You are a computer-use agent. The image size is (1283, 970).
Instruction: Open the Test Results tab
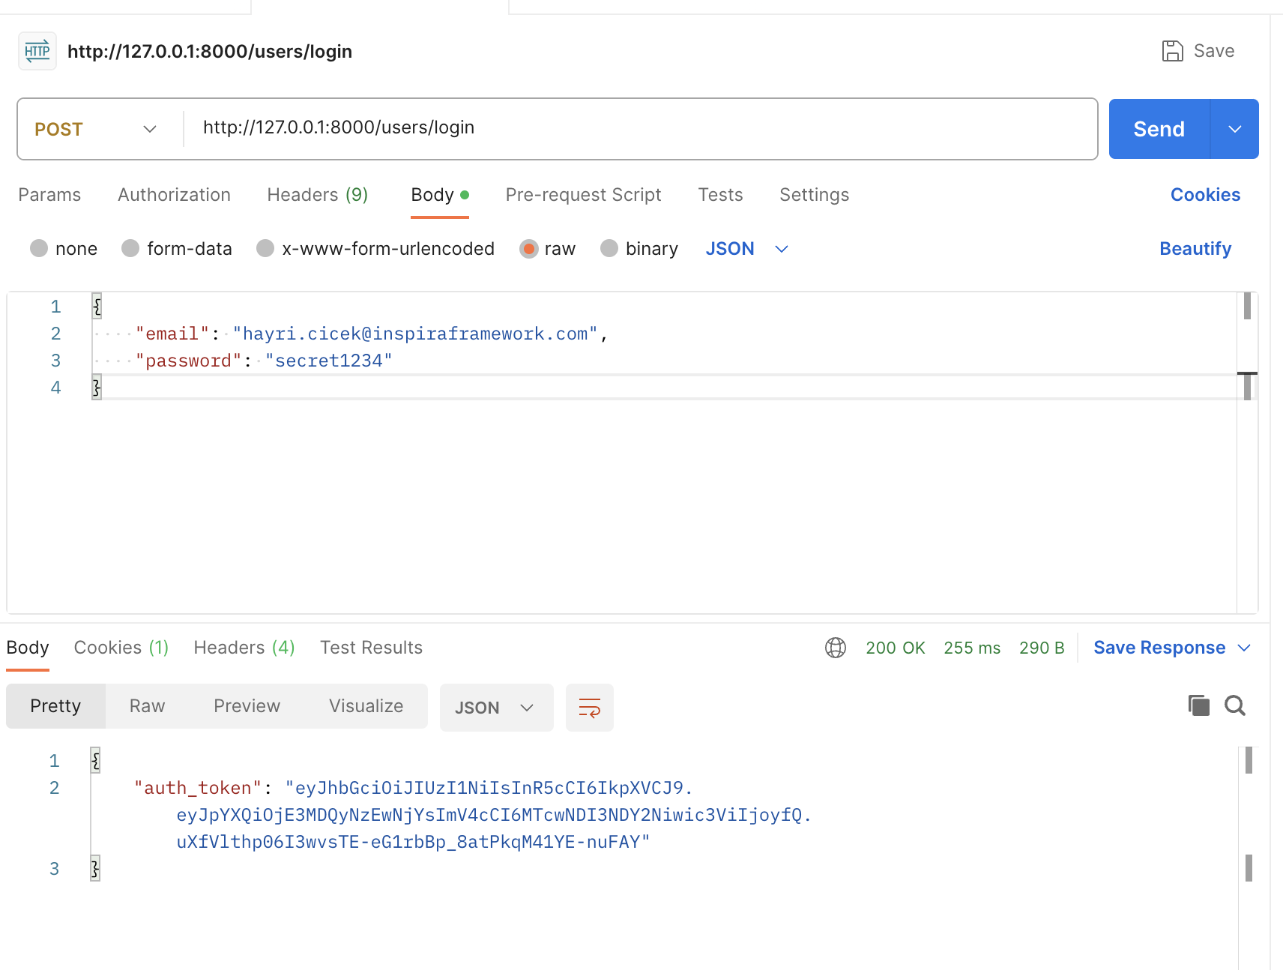coord(371,648)
